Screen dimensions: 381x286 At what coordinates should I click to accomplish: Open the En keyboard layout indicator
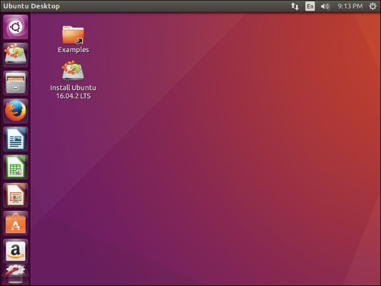tap(310, 6)
